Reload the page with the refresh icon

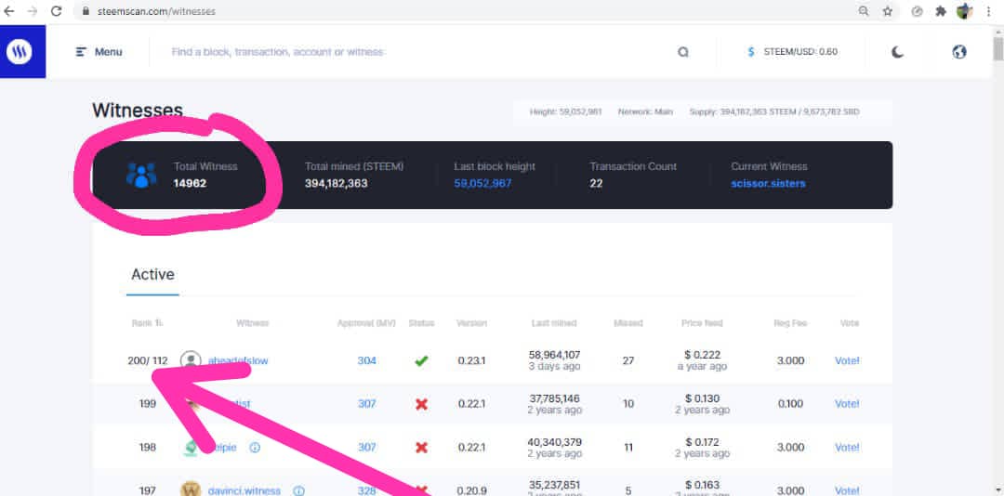click(x=57, y=11)
